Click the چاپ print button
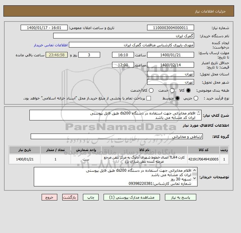The height and width of the screenshot is (233, 241). tap(91, 197)
